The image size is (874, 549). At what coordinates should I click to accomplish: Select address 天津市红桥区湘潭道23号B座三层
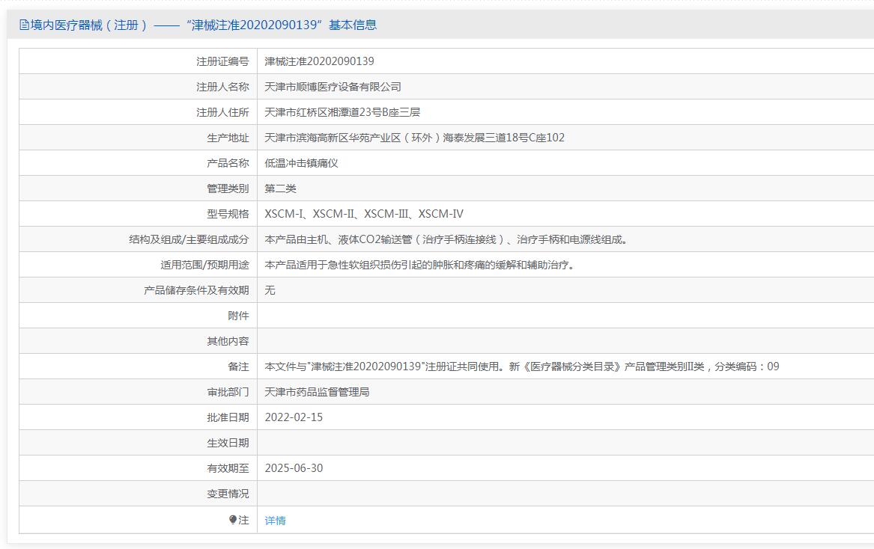(x=342, y=112)
